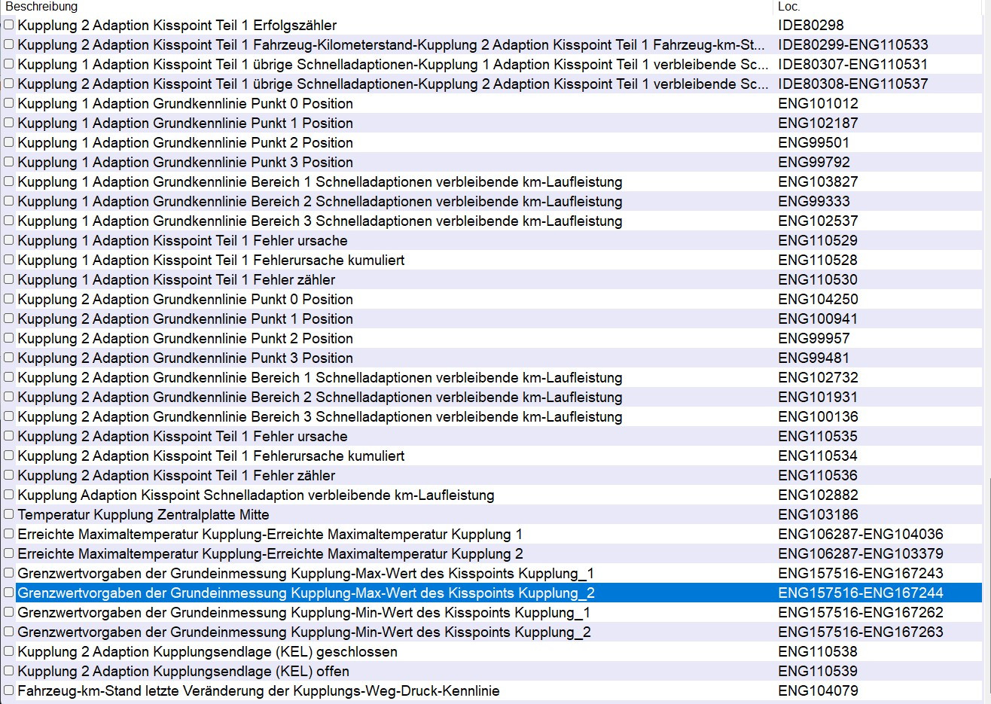Image resolution: width=991 pixels, height=704 pixels.
Task: Click location code ENG110538
Action: [818, 651]
